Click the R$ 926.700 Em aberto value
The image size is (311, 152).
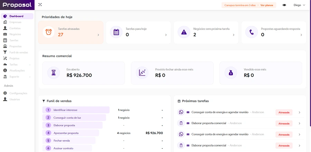pos(79,75)
